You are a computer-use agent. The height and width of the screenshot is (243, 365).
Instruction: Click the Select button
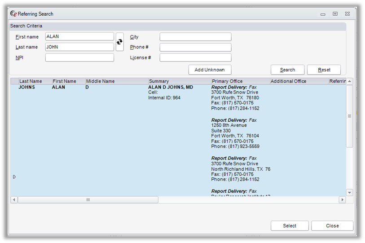click(x=290, y=226)
